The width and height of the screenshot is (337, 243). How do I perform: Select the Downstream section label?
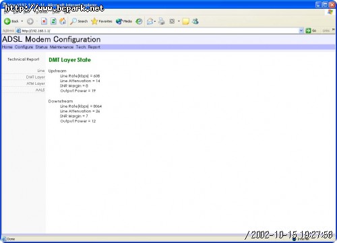[61, 101]
